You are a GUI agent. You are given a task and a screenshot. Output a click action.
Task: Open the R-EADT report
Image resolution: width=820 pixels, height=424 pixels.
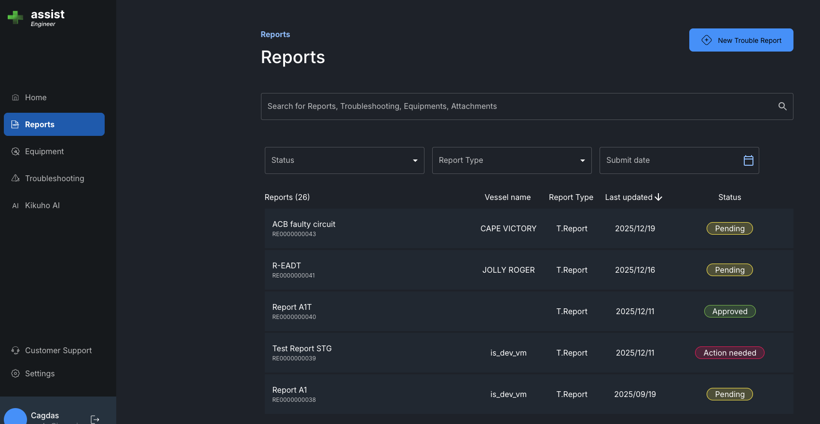click(x=529, y=270)
